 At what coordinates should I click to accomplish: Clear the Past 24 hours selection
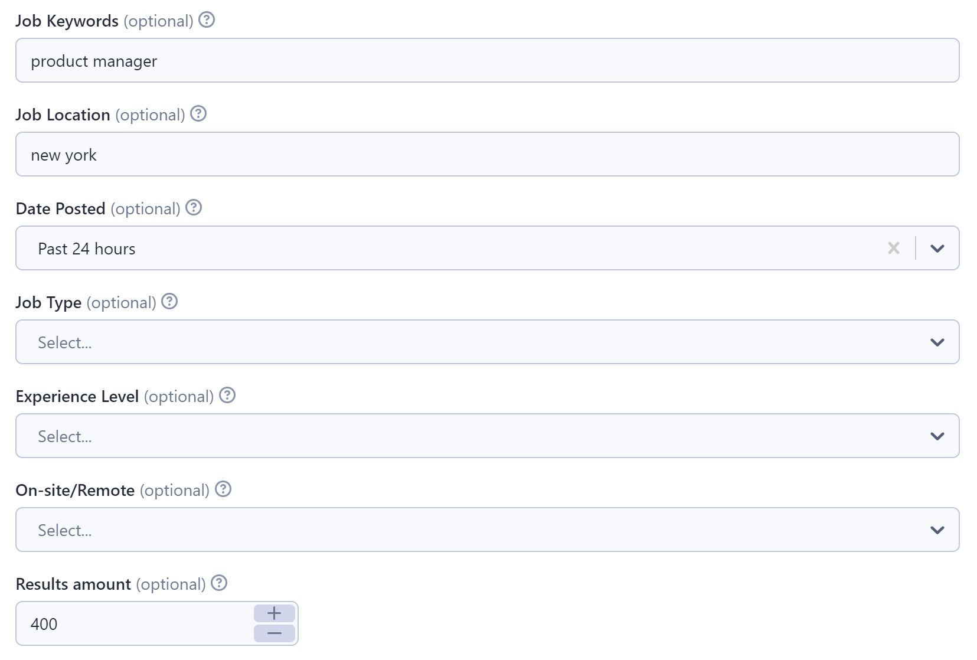(x=894, y=248)
